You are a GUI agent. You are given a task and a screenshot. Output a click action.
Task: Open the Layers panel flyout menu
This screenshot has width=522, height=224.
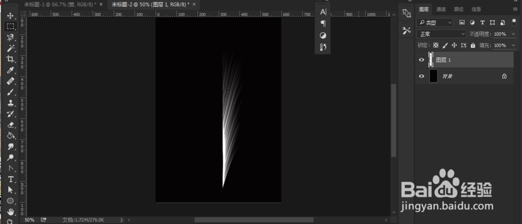tap(515, 9)
